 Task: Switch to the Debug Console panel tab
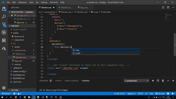click(71, 81)
